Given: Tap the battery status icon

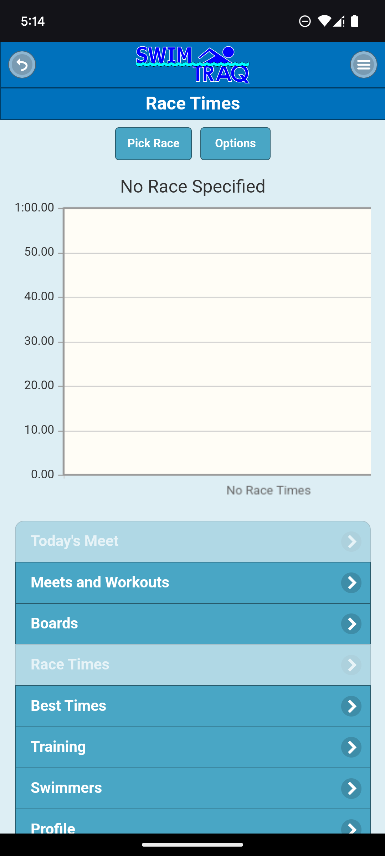Looking at the screenshot, I should [x=355, y=21].
